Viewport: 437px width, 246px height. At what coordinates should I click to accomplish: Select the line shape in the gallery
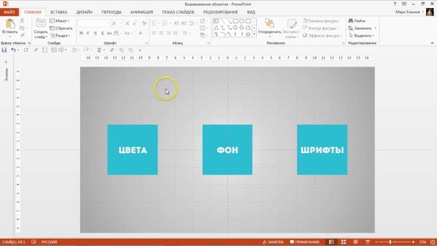(223, 21)
